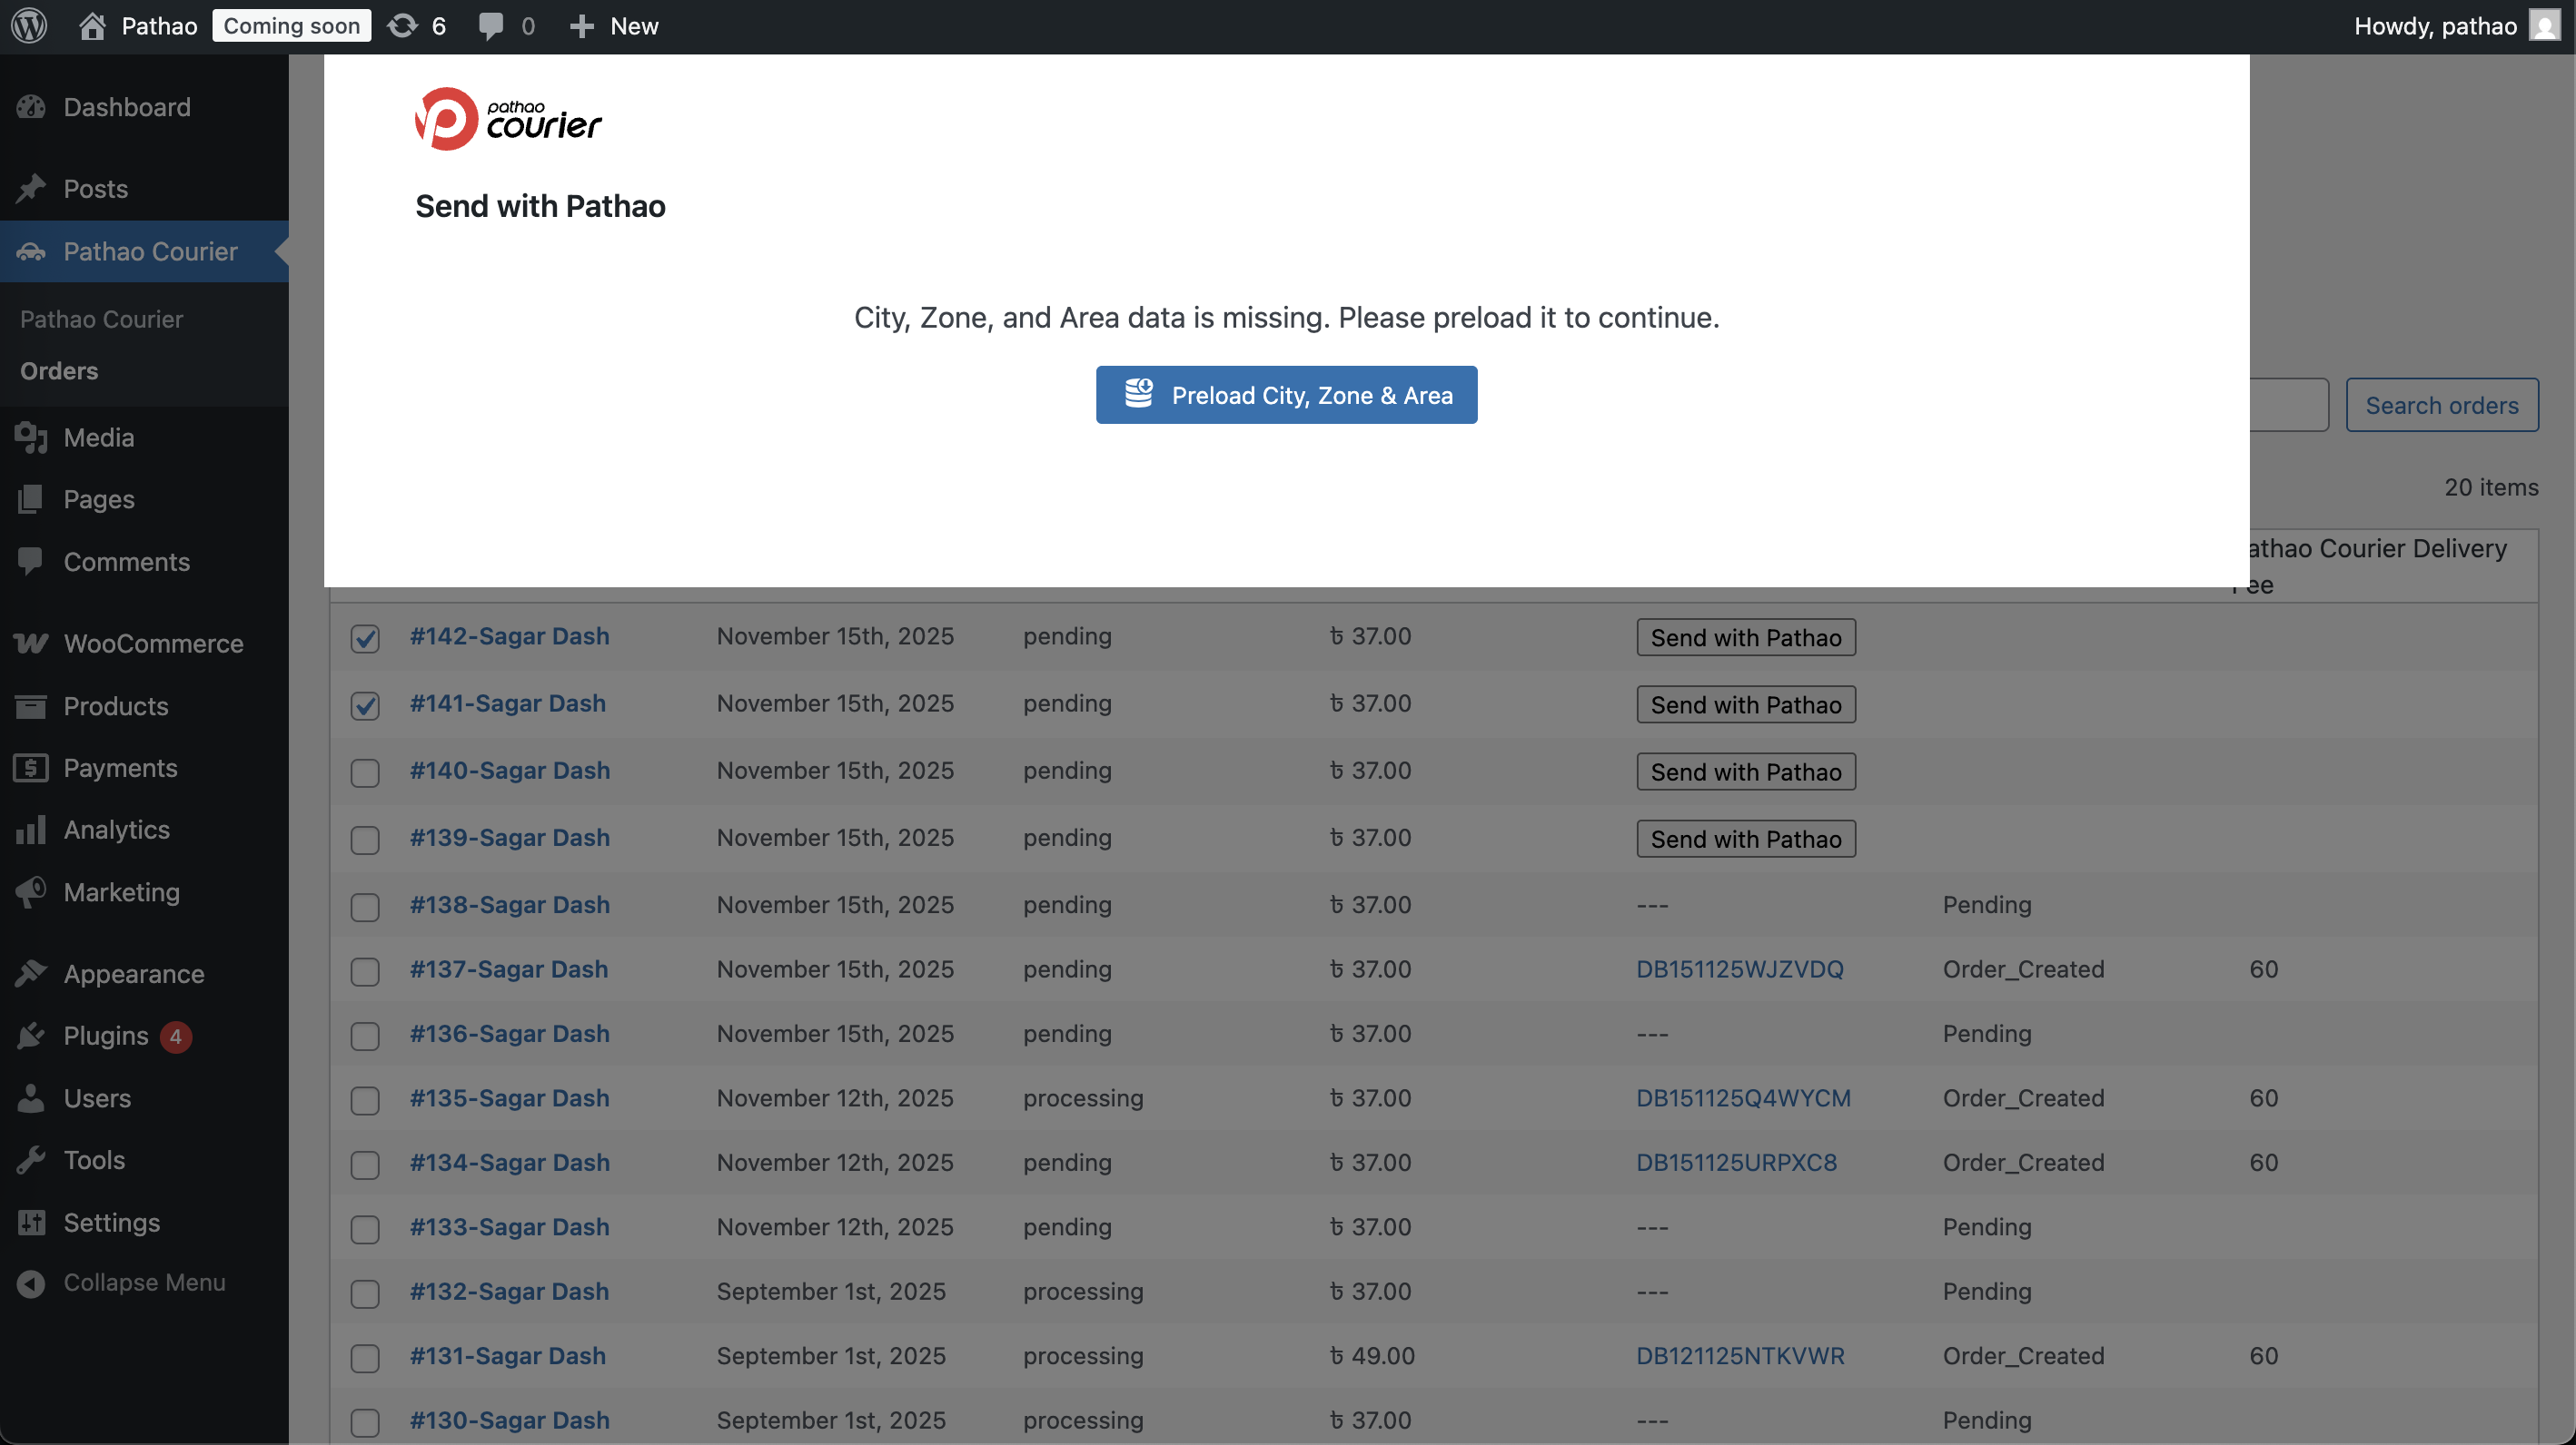This screenshot has height=1445, width=2576.
Task: Click the Howdy, pathao account text
Action: 2434,26
